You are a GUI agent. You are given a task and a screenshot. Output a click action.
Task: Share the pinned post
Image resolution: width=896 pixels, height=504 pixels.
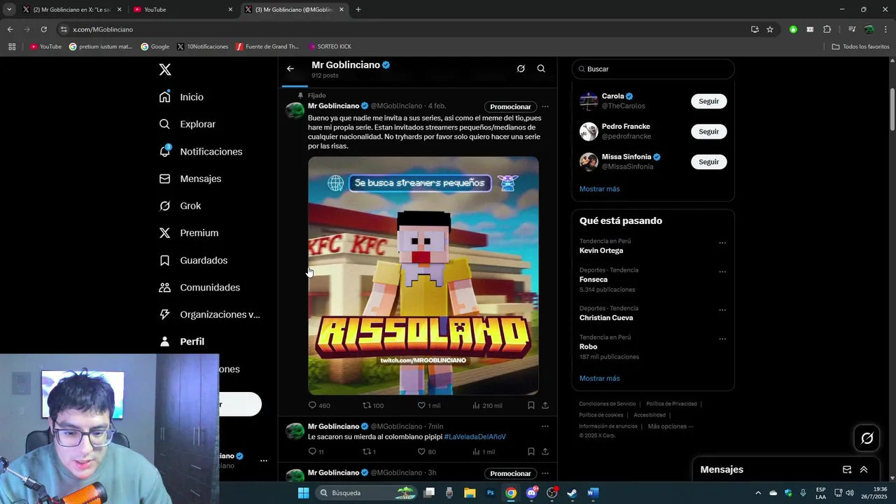[545, 405]
